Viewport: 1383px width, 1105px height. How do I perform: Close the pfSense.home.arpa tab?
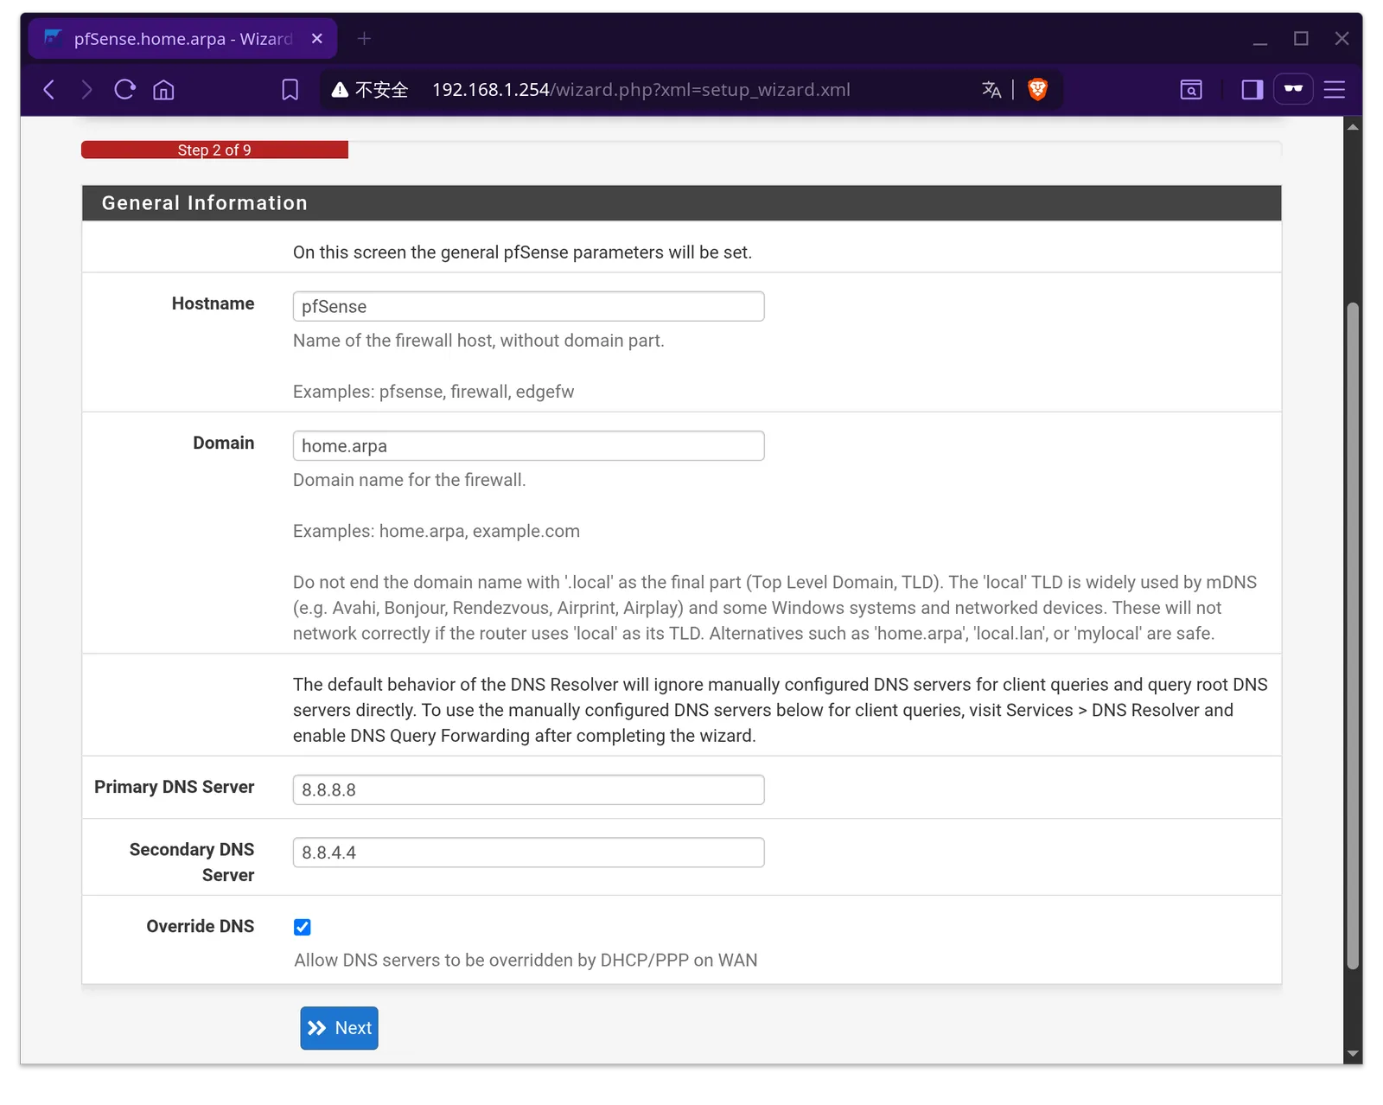pyautogui.click(x=317, y=39)
